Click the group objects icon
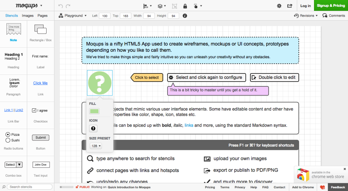Screen dimensions: 348x191 [x=175, y=6]
